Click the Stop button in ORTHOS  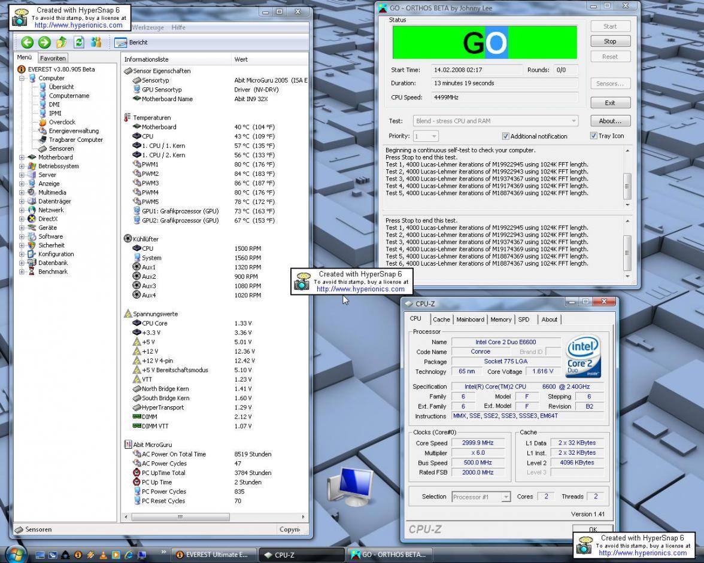[x=610, y=41]
